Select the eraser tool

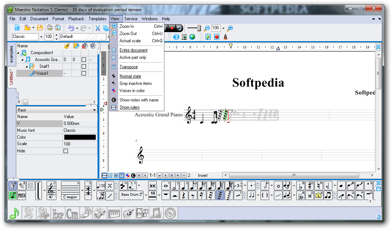[22, 185]
